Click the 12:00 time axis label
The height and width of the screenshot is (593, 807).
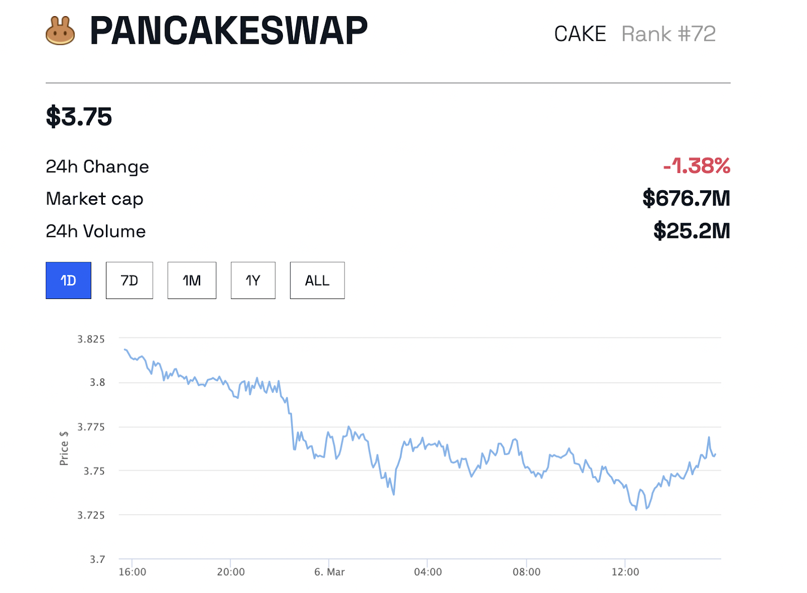[x=625, y=572]
